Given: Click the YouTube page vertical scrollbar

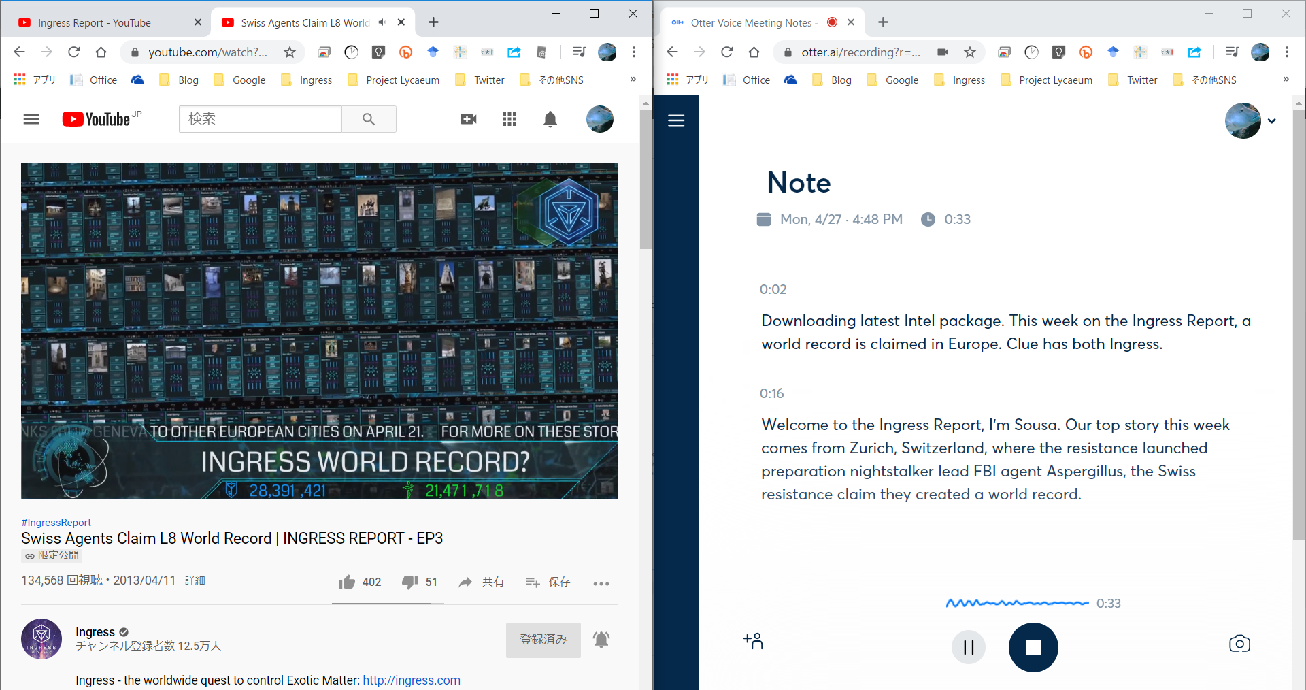Looking at the screenshot, I should [646, 179].
